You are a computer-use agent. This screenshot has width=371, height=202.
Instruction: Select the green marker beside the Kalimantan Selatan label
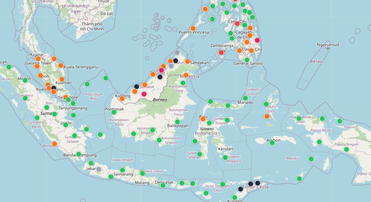pos(159,140)
